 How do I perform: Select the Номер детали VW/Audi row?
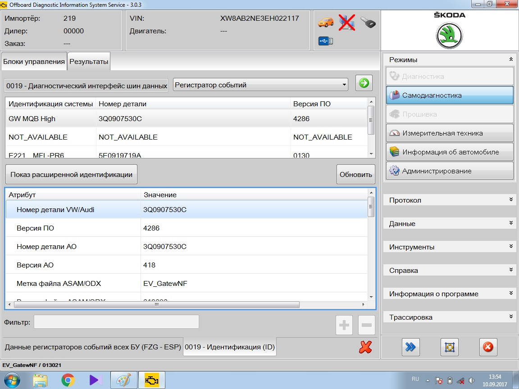(187, 209)
